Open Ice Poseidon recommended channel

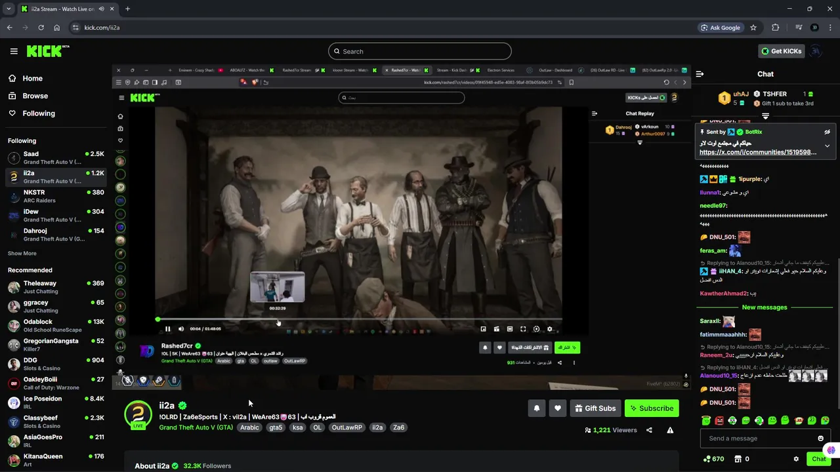tap(56, 403)
